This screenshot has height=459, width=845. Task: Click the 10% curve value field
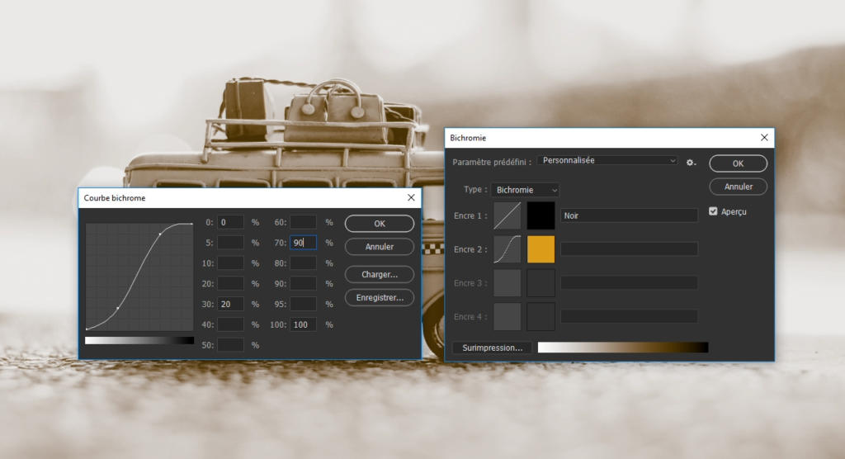pos(231,263)
